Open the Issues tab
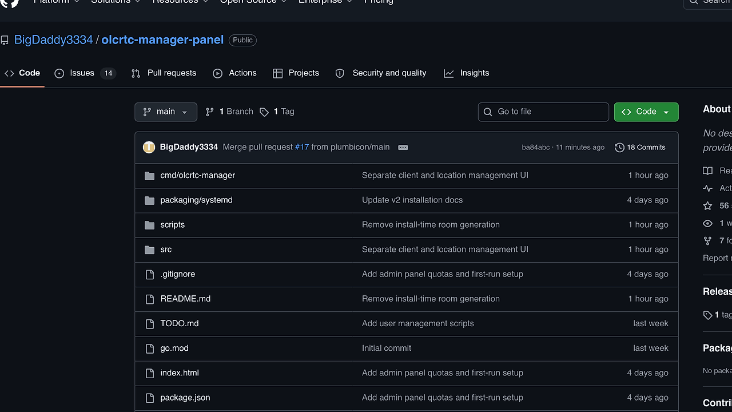 [85, 73]
